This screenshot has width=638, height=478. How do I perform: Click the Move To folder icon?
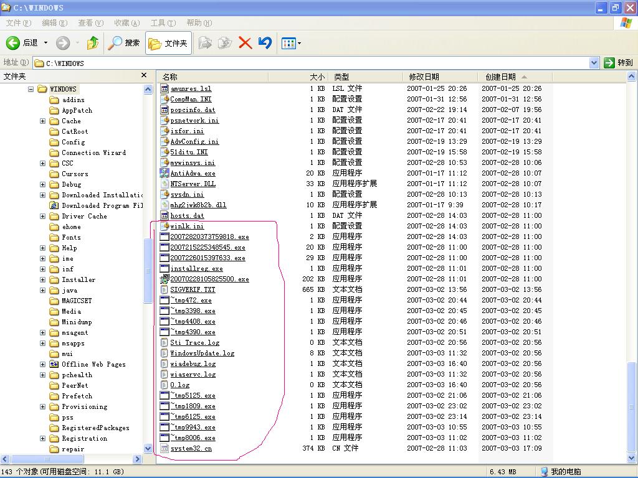(204, 43)
